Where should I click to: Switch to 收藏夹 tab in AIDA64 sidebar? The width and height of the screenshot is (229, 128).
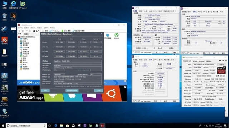coord(26,34)
